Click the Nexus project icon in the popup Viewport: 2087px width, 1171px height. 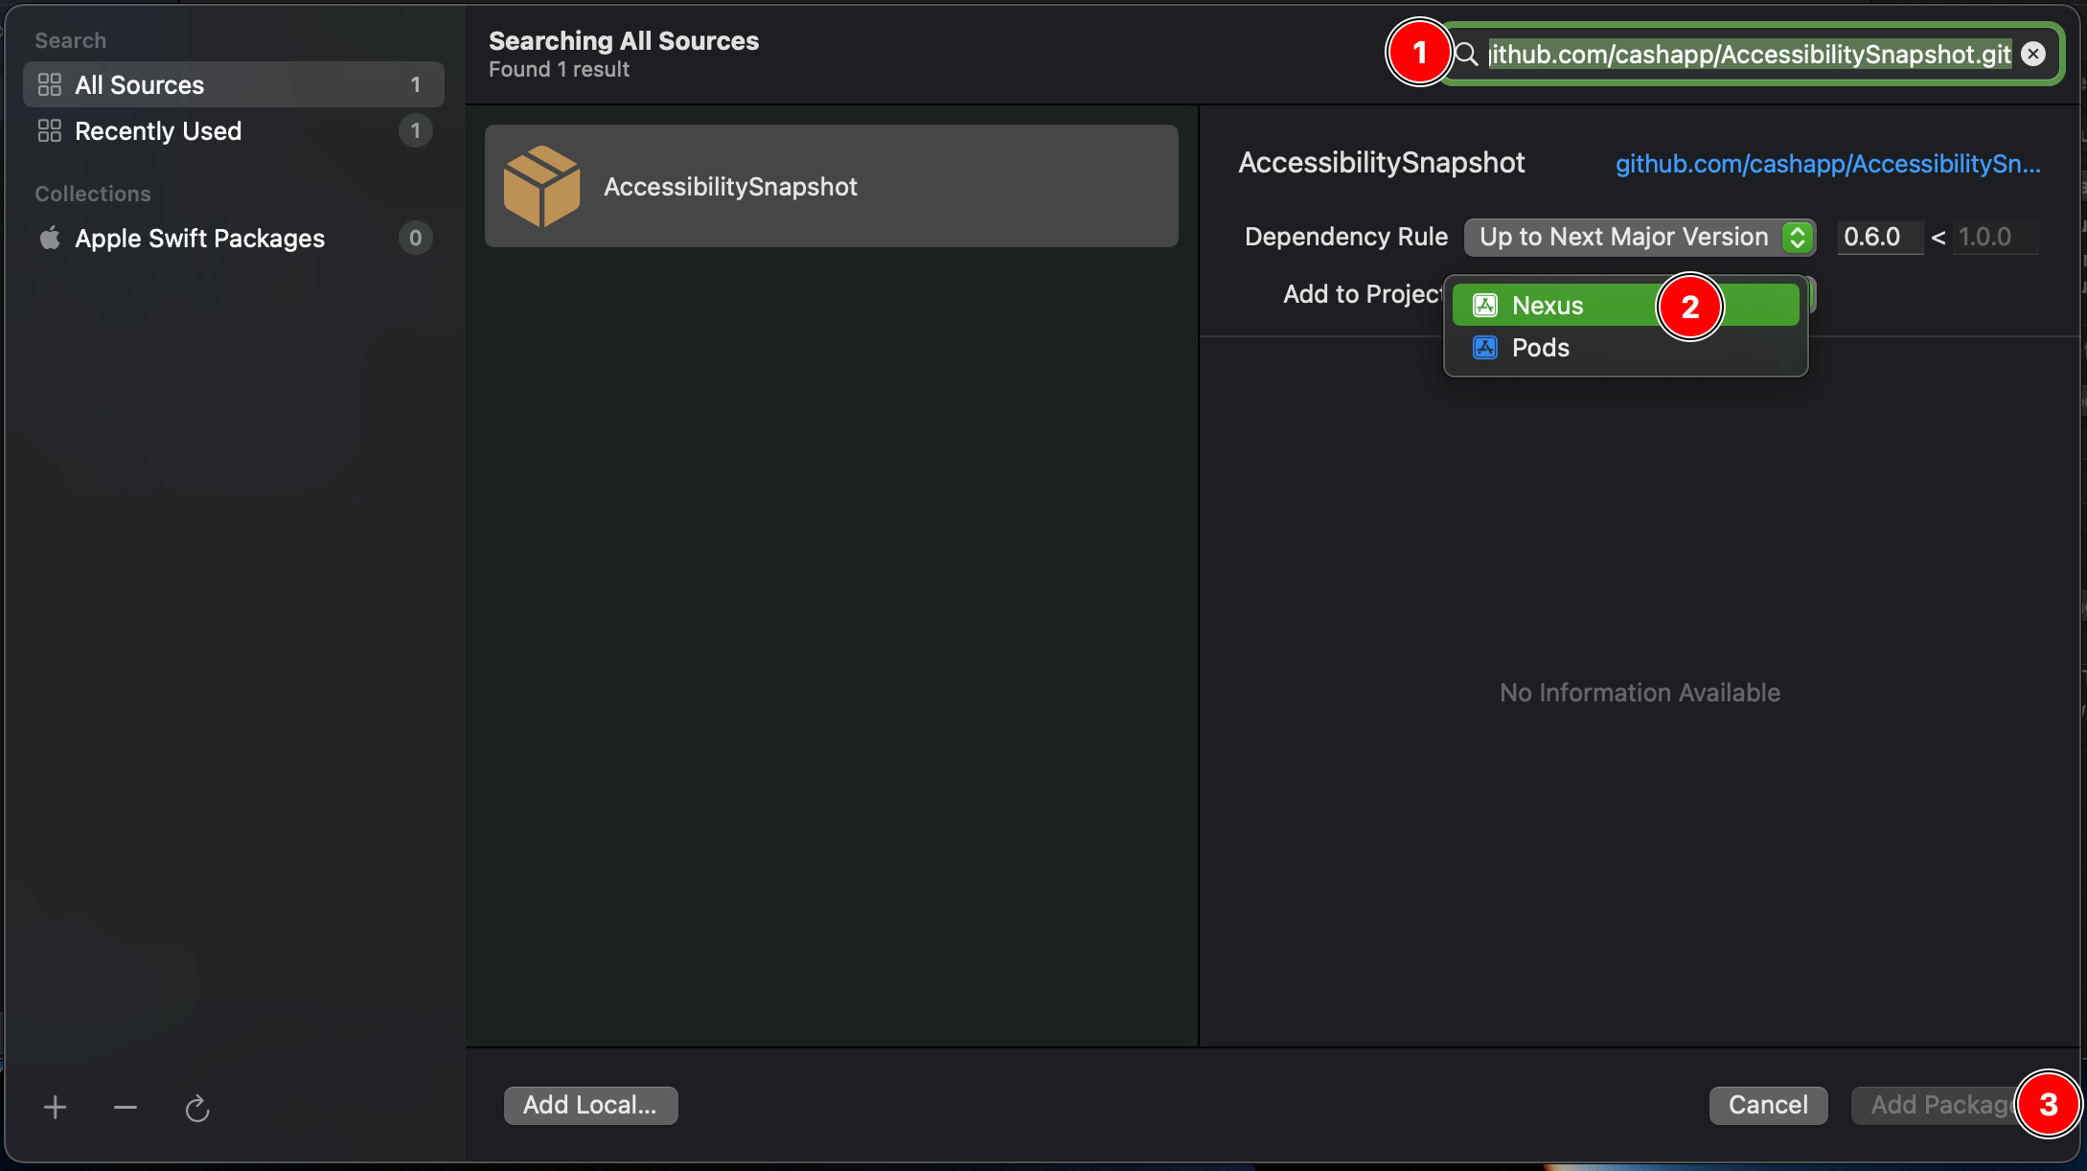click(1485, 306)
